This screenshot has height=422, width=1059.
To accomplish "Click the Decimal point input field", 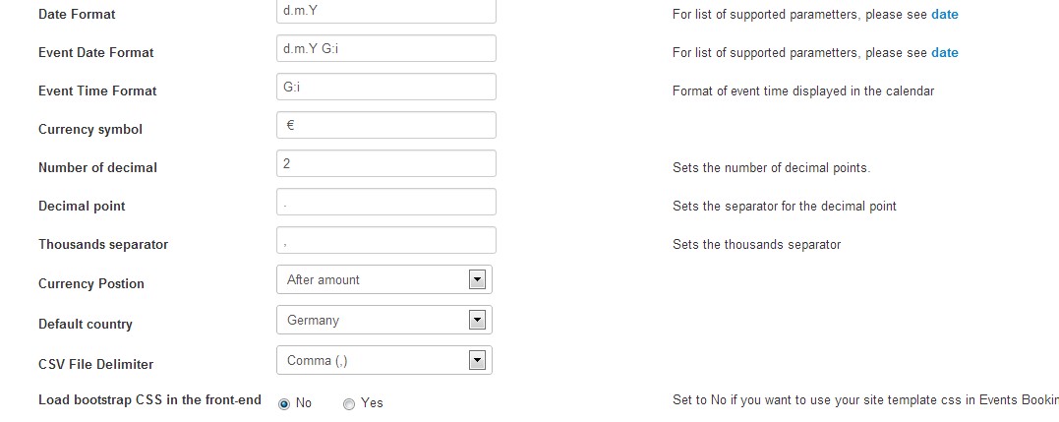I will click(386, 202).
